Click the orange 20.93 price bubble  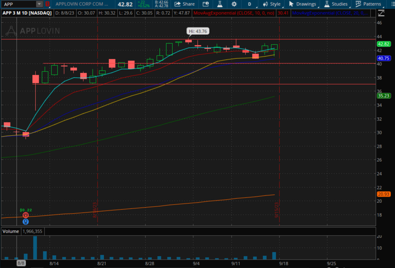coord(384,194)
